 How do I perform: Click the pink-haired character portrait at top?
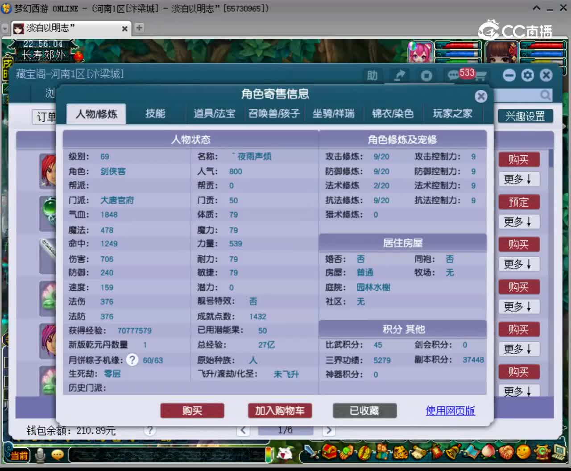[x=420, y=52]
